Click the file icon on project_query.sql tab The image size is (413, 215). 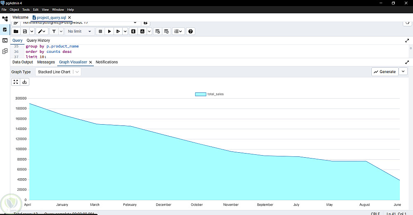click(34, 17)
